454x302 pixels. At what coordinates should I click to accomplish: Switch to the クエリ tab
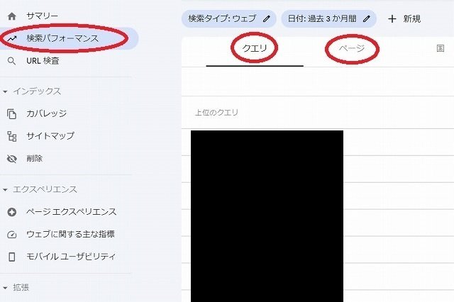pyautogui.click(x=255, y=48)
